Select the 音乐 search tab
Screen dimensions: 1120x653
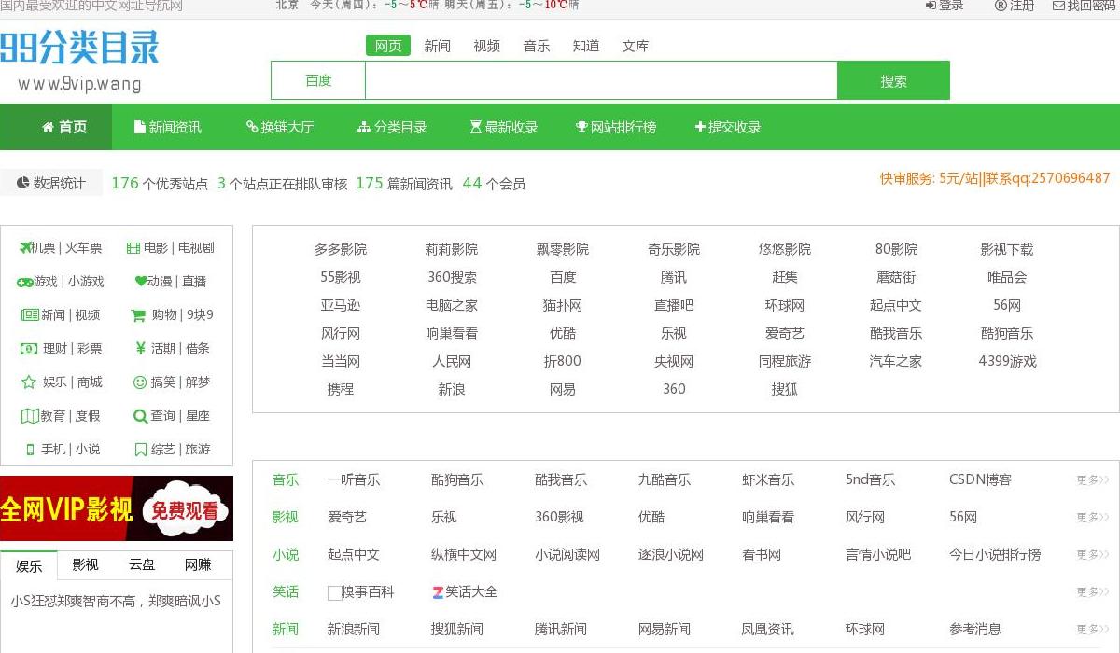tap(537, 46)
